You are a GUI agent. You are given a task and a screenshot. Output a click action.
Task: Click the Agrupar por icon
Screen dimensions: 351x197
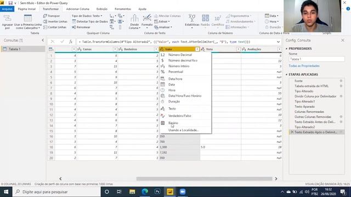pyautogui.click(x=7, y=19)
